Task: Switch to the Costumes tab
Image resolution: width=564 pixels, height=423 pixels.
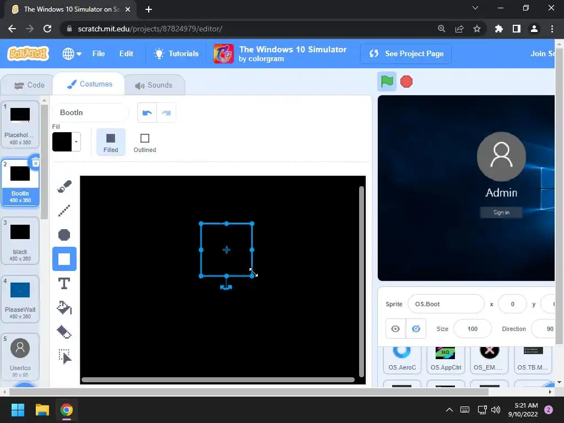Action: tap(90, 84)
